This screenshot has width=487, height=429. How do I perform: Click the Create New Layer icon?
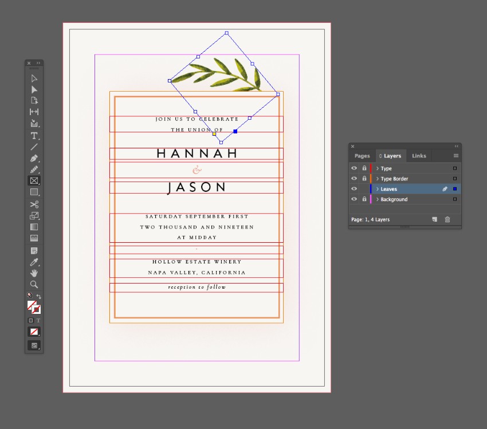434,219
